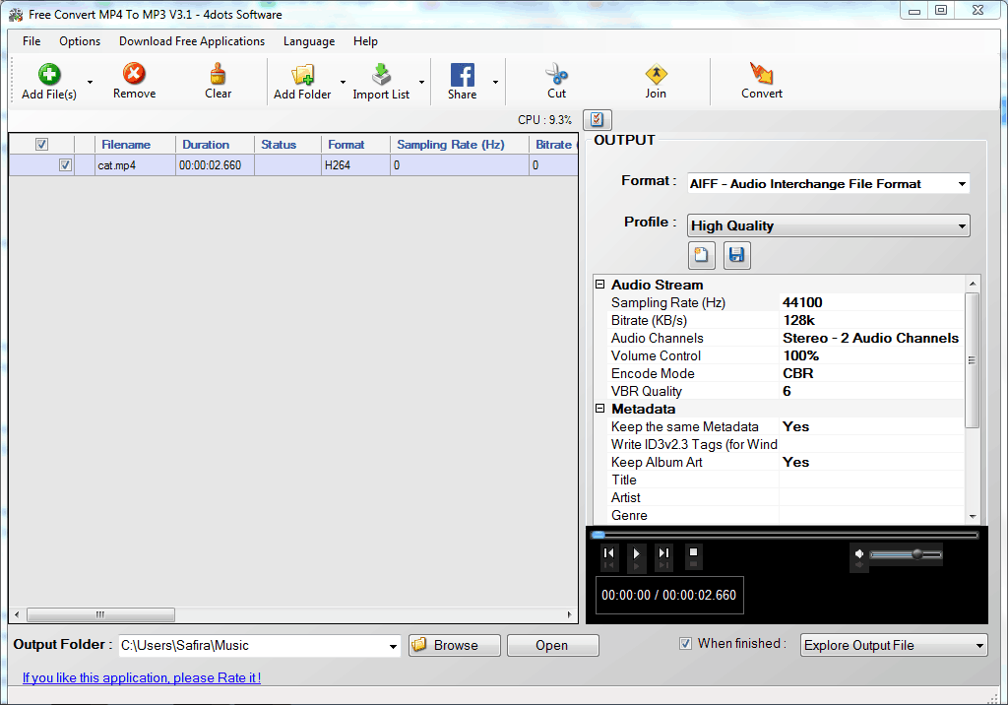Toggle the When finished checkbox

pyautogui.click(x=685, y=643)
